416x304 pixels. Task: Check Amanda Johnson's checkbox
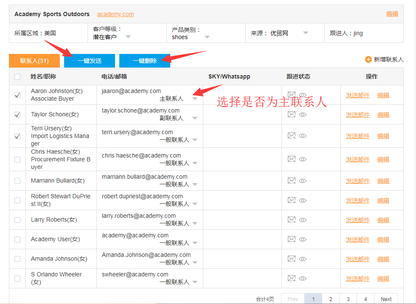tap(17, 259)
